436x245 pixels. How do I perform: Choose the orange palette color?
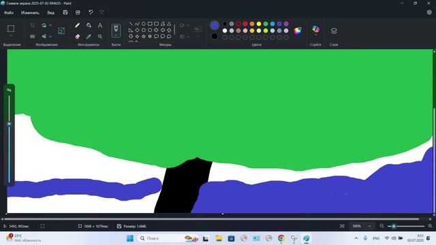click(252, 24)
